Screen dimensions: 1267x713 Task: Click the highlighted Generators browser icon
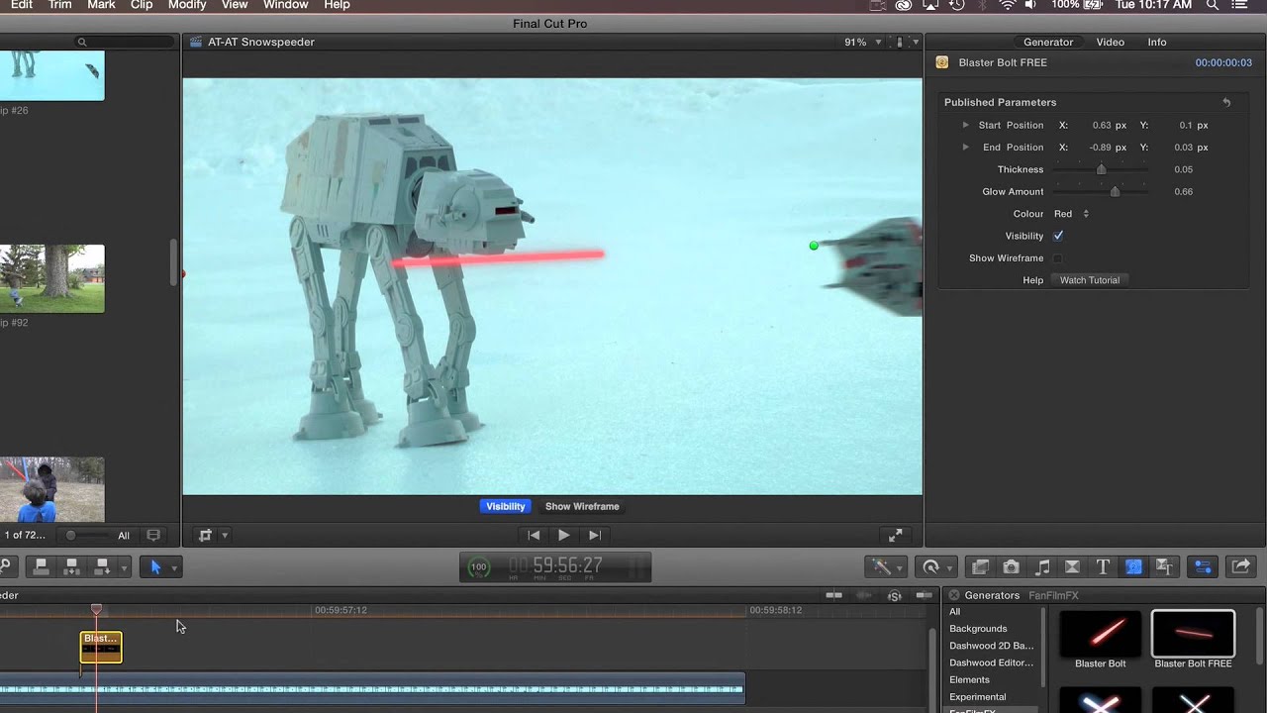tap(1133, 566)
